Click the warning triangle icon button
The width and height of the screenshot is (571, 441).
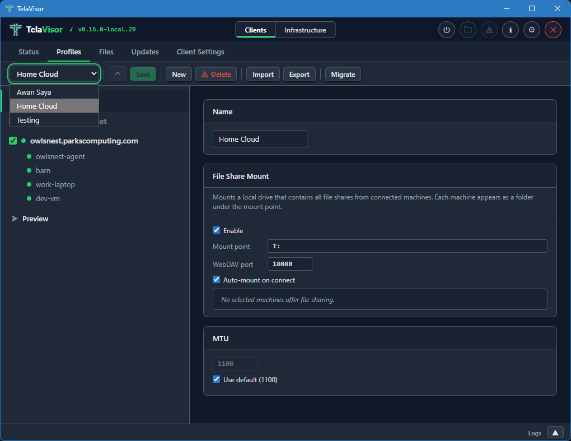(x=489, y=30)
